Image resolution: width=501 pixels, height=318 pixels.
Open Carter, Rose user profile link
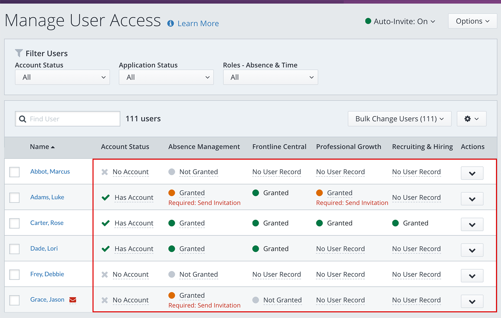pyautogui.click(x=47, y=223)
